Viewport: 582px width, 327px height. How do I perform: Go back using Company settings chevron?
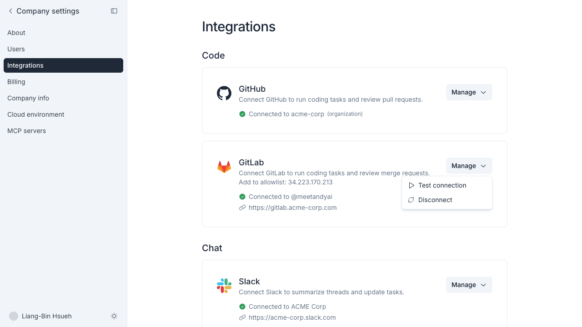(x=10, y=11)
